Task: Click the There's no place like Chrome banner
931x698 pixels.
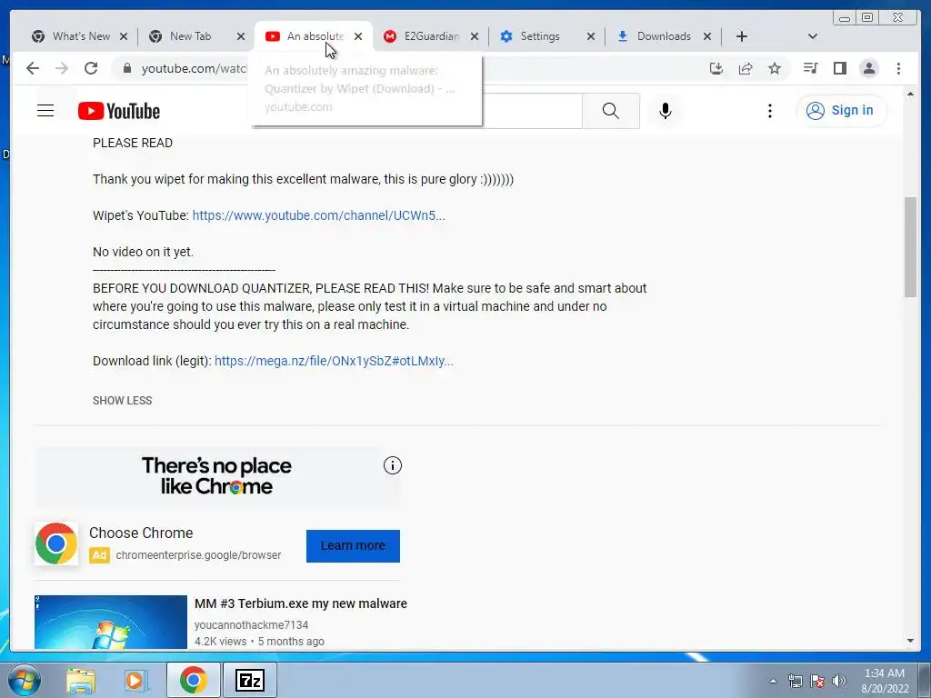Action: point(216,476)
